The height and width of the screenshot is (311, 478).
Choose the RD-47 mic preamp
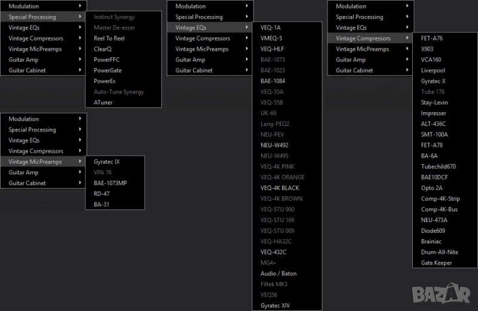click(x=102, y=194)
